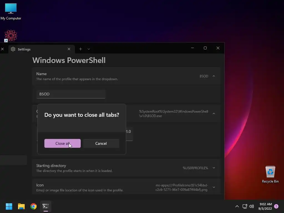284x213 pixels.
Task: Collapse the command line setting chevron
Action: tap(214, 113)
